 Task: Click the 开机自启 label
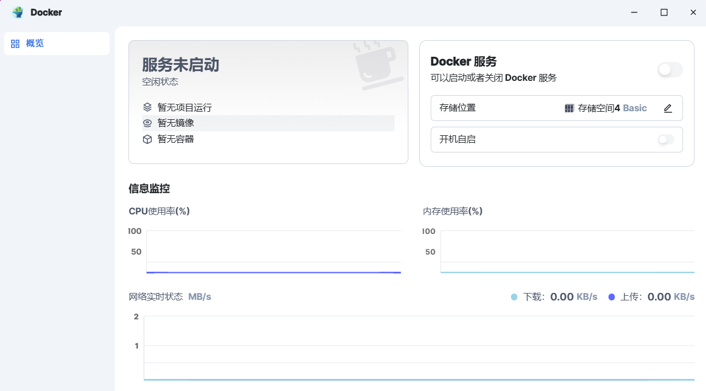458,139
